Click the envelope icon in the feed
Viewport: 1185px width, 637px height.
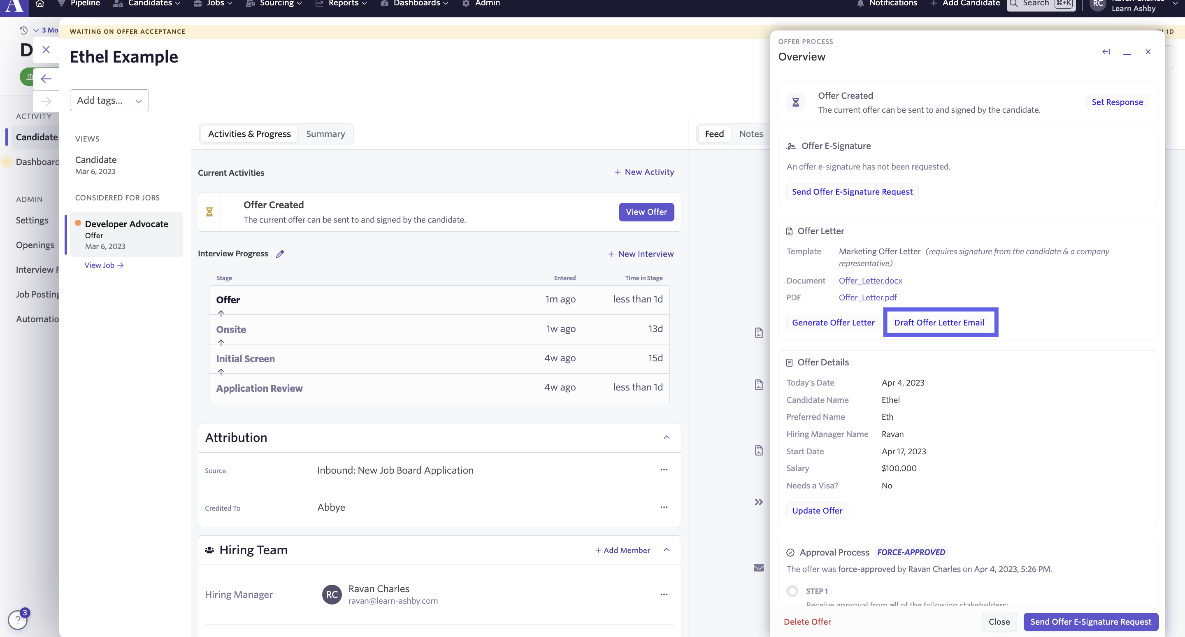(759, 568)
